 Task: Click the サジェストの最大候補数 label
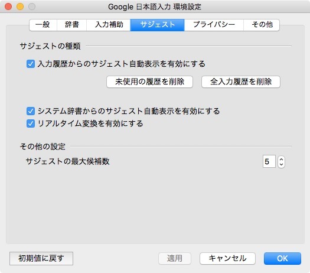pos(68,161)
